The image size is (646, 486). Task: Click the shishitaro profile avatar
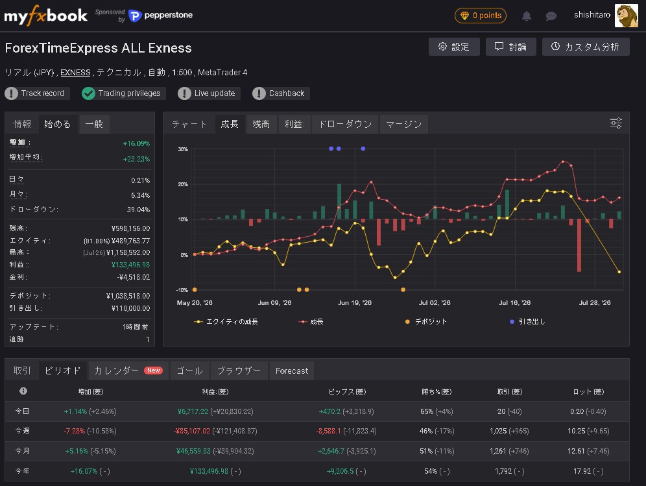click(627, 16)
